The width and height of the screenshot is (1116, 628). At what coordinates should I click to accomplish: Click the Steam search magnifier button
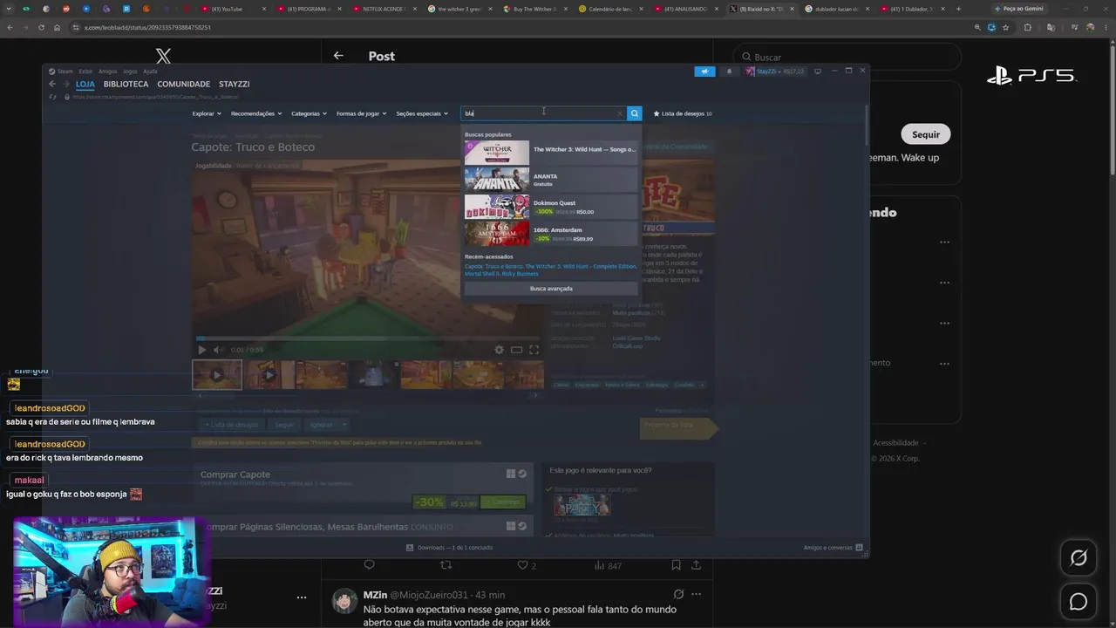(x=635, y=113)
